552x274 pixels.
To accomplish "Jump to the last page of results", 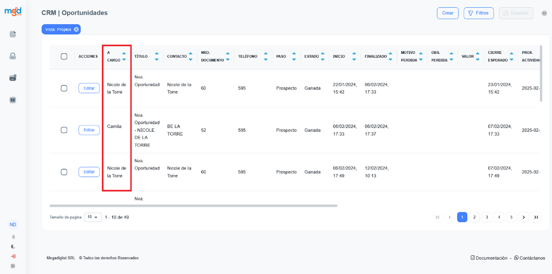I will click(x=536, y=217).
